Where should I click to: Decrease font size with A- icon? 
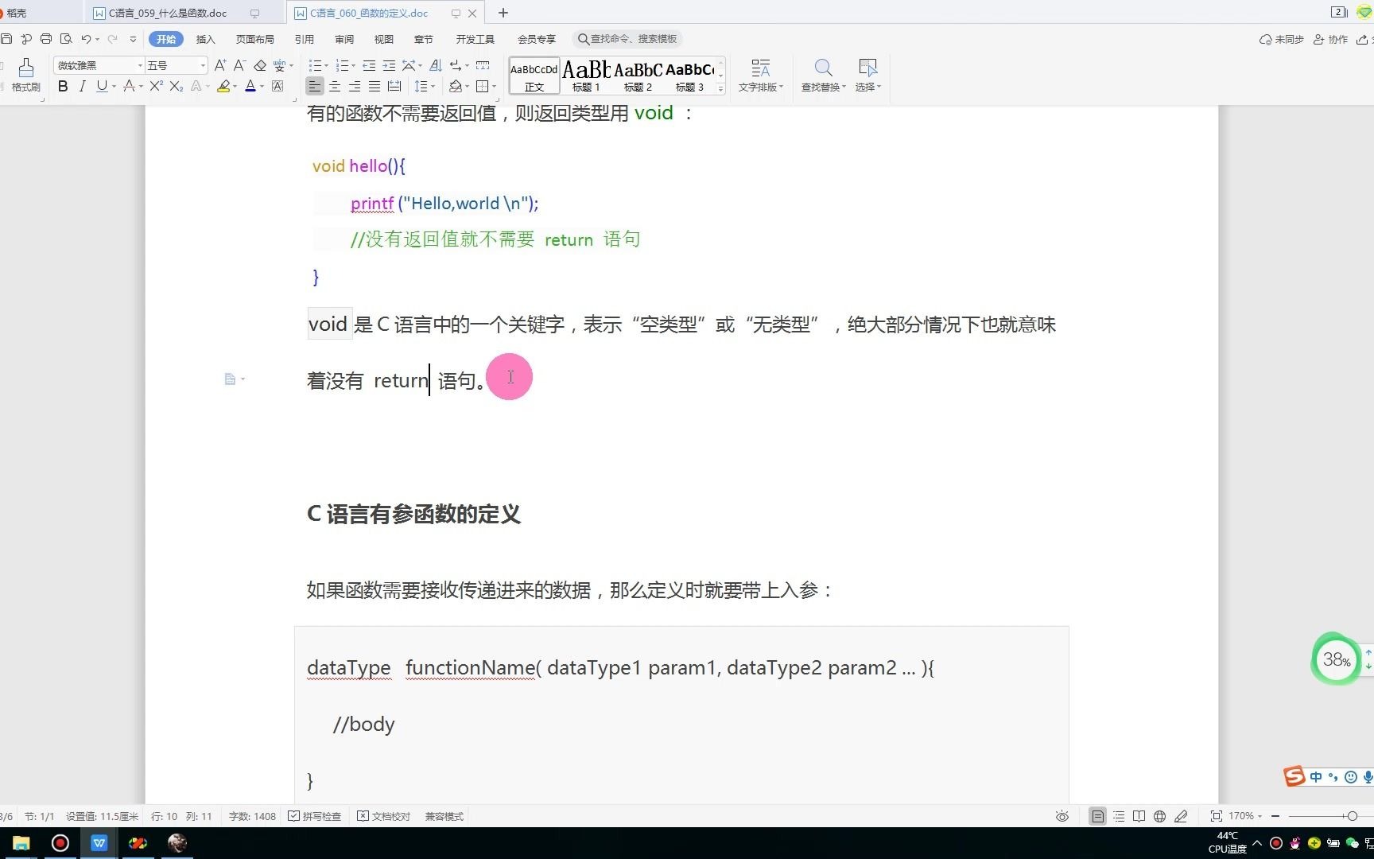[x=239, y=65]
